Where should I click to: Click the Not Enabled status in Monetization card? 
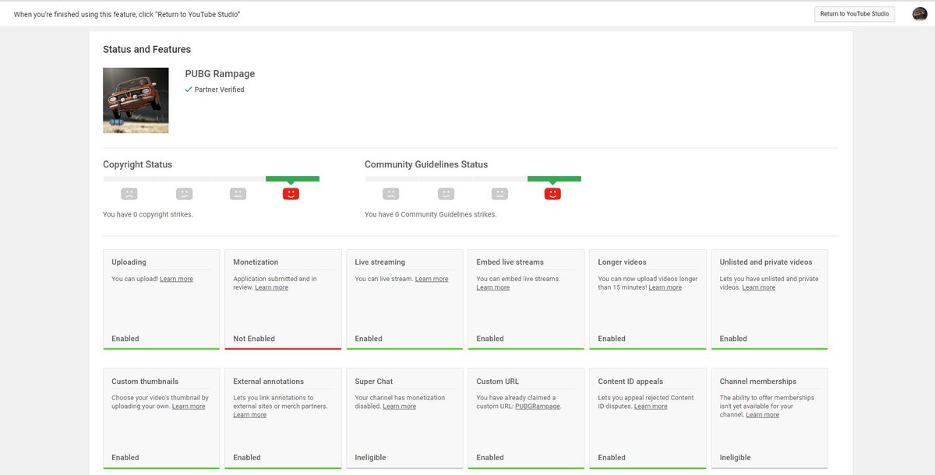(254, 339)
